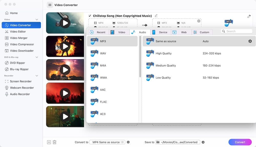Image resolution: width=256 pixels, height=147 pixels.
Task: Play the green stage band thumbnail
Action: click(65, 117)
